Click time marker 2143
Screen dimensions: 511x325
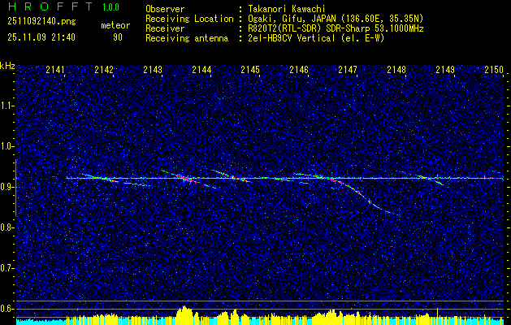point(153,69)
